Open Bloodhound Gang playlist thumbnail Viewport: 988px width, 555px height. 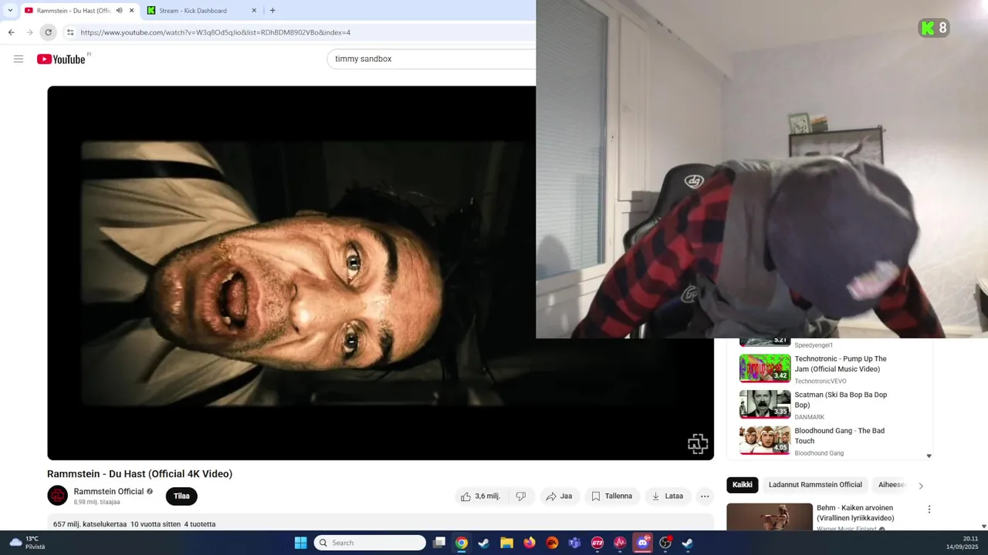click(x=765, y=440)
